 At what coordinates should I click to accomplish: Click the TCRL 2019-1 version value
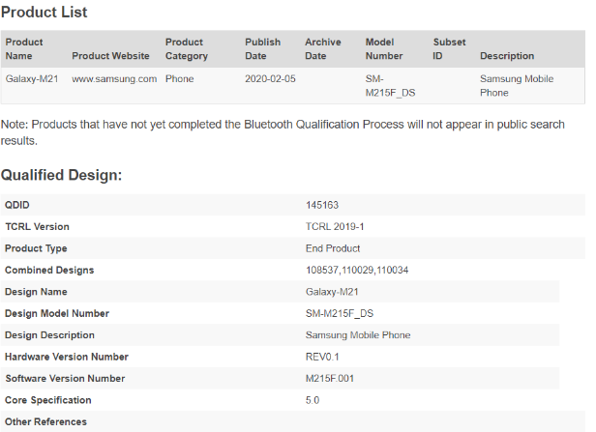tap(335, 227)
